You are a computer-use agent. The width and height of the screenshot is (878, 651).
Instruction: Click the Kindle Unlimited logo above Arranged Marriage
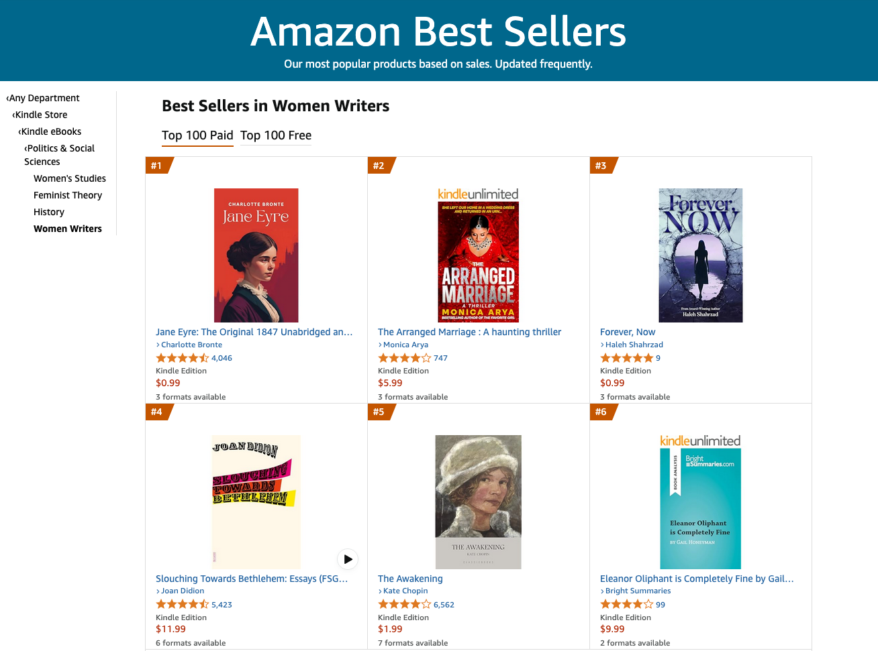click(478, 194)
